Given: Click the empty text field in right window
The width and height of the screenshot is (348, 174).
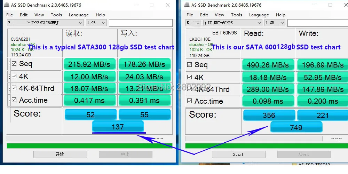Looking at the screenshot, I should coord(318,23).
